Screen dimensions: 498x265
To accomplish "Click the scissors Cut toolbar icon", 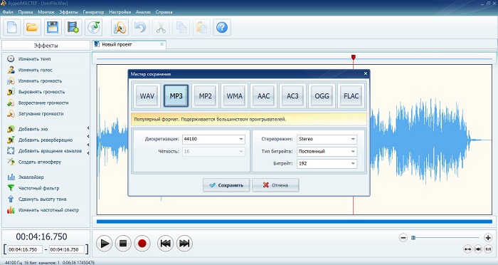I will pos(161,27).
